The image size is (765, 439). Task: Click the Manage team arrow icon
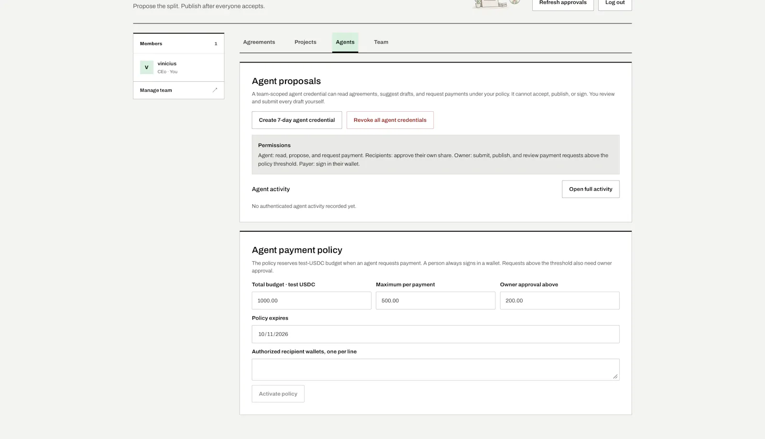(x=215, y=90)
